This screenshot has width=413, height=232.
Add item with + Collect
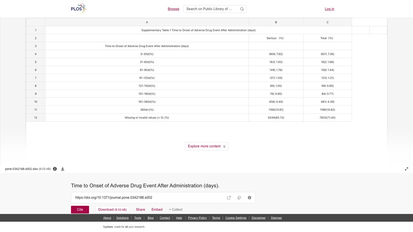176,209
